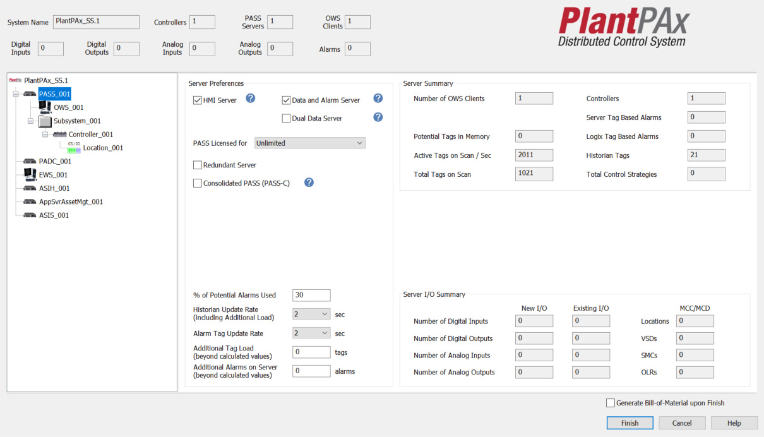This screenshot has height=437, width=764.
Task: Open help for Dual Data Server
Action: tap(378, 117)
